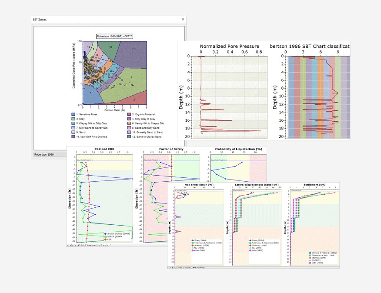Click the 'Factor of Safety' chart title
Image resolution: width=381 pixels, height=293 pixels.
(x=171, y=149)
